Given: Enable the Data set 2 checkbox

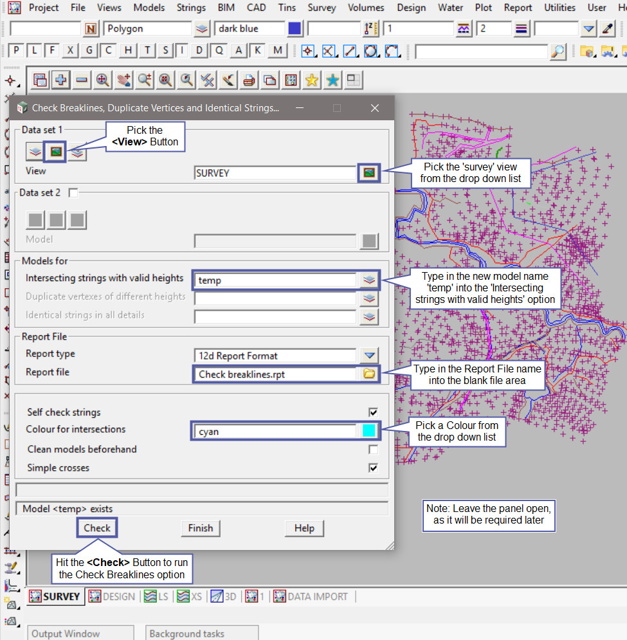Looking at the screenshot, I should click(x=73, y=192).
